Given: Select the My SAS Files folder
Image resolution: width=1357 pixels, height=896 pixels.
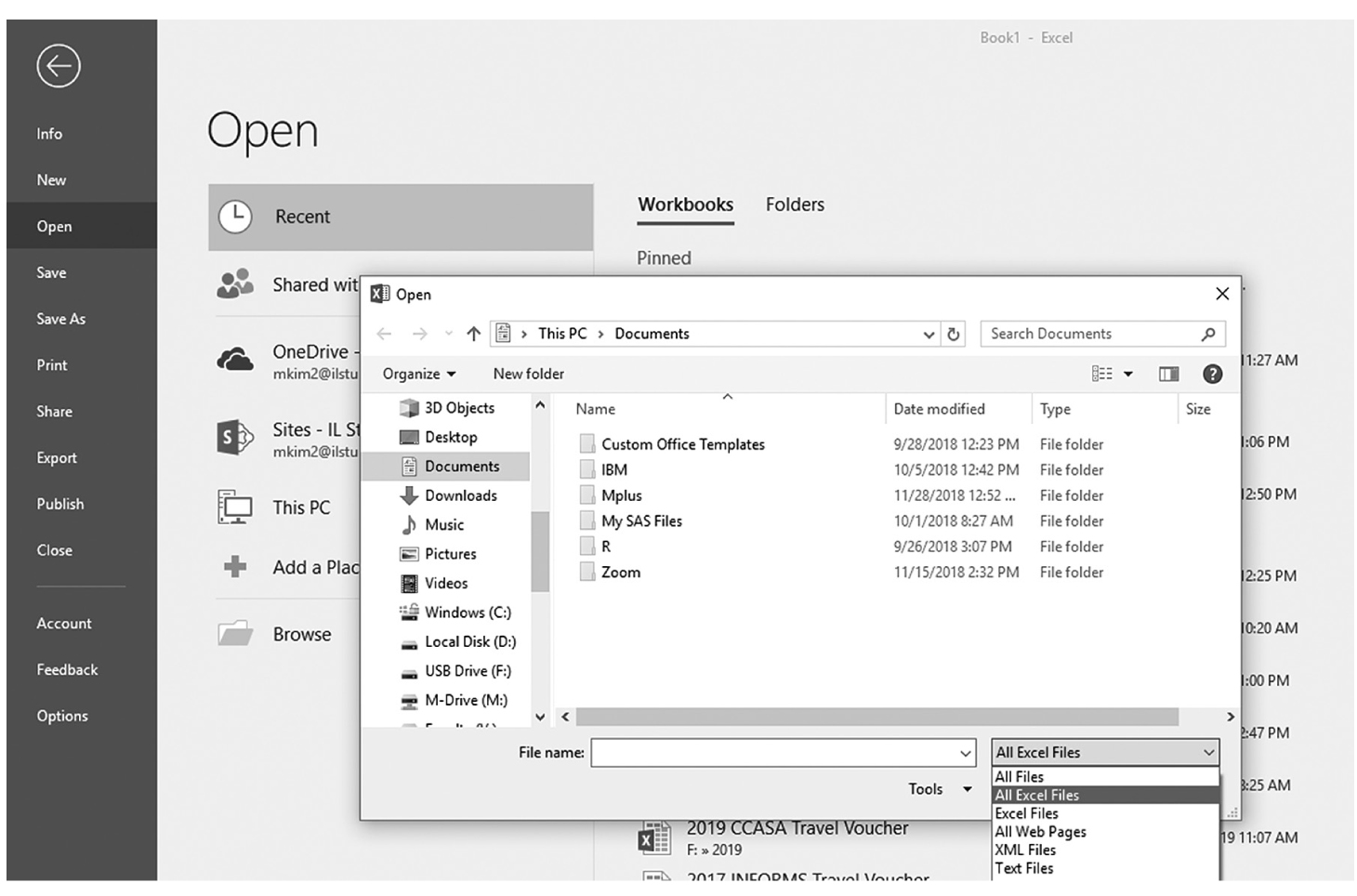Looking at the screenshot, I should [x=641, y=521].
